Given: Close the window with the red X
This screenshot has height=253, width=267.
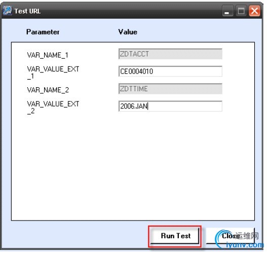Looking at the screenshot, I should 254,11.
